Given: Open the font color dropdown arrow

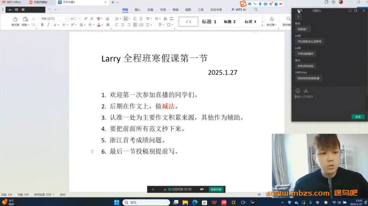Looking at the screenshot, I should (x=102, y=25).
